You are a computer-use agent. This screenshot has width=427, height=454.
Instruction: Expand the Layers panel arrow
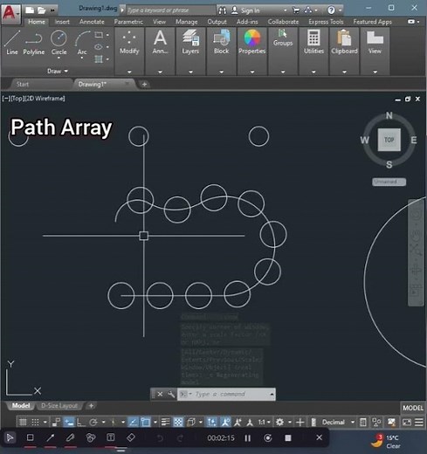(x=190, y=72)
